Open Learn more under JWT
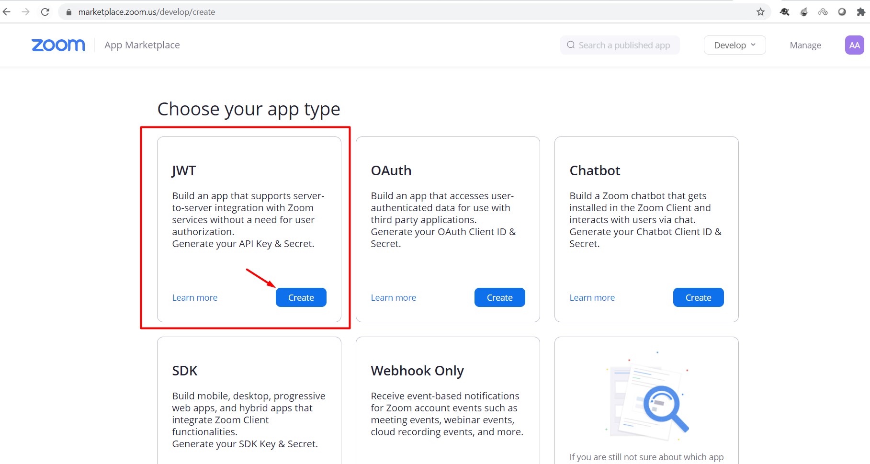 click(x=195, y=297)
